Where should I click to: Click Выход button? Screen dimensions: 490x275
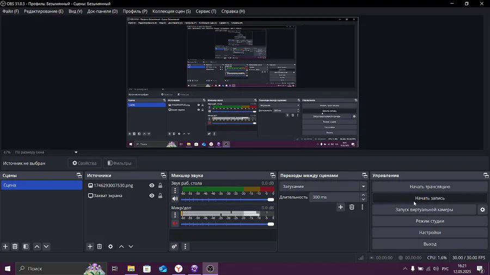[430, 244]
